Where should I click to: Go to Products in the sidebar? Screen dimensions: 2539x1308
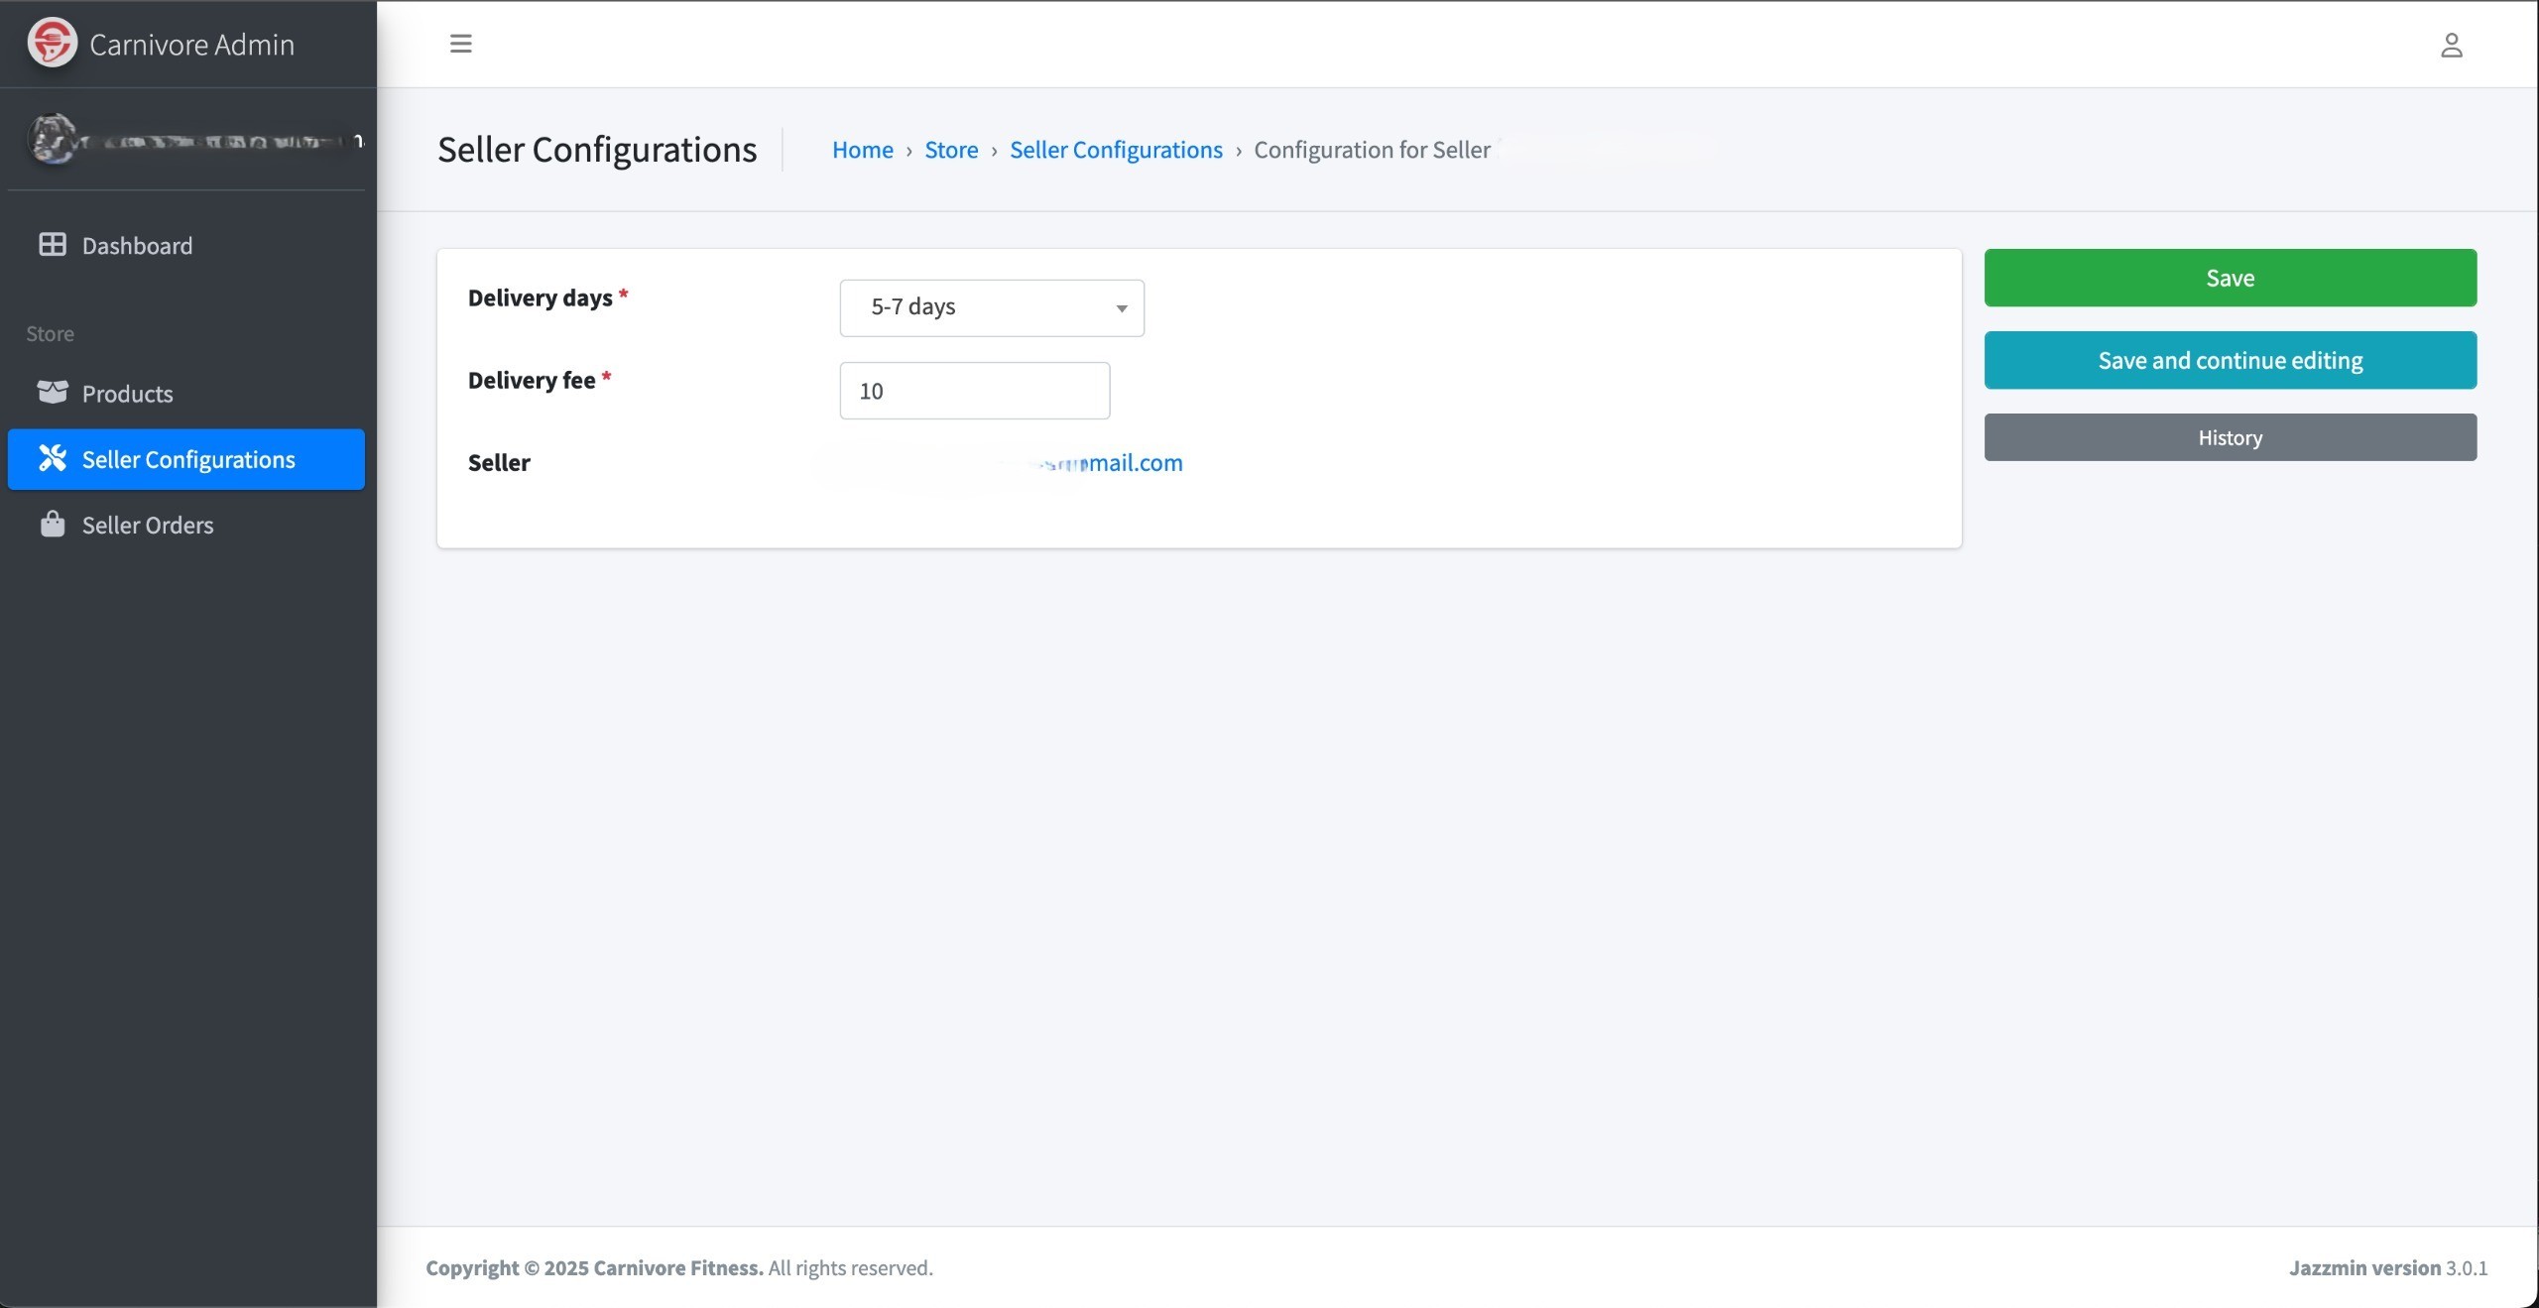click(x=186, y=393)
